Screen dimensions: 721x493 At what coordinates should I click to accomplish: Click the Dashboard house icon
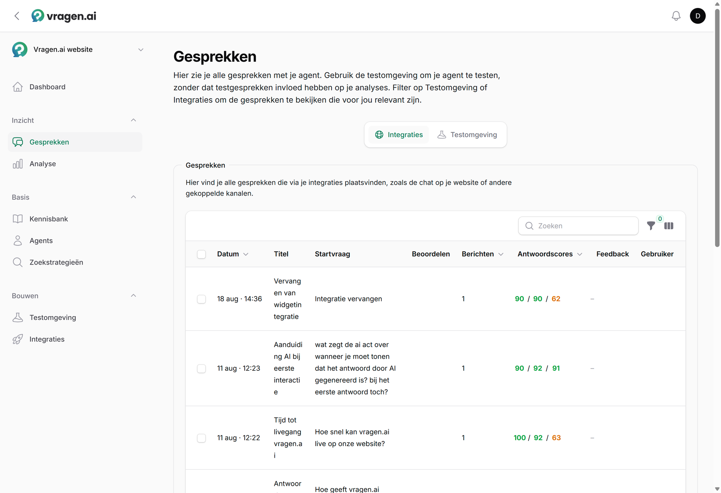tap(18, 87)
